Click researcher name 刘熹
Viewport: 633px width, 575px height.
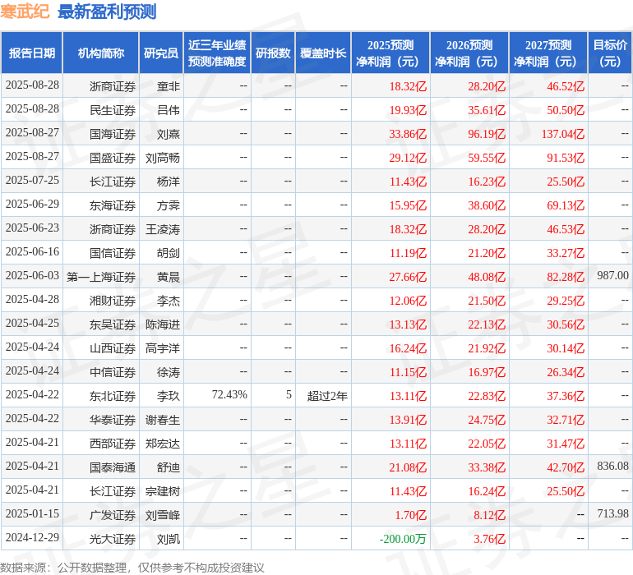[x=169, y=134]
